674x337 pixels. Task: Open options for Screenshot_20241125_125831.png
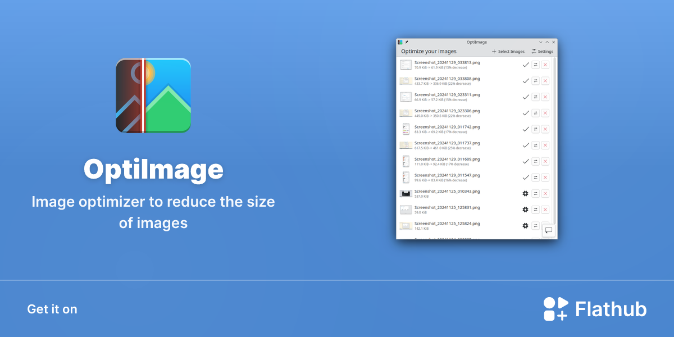(x=535, y=210)
